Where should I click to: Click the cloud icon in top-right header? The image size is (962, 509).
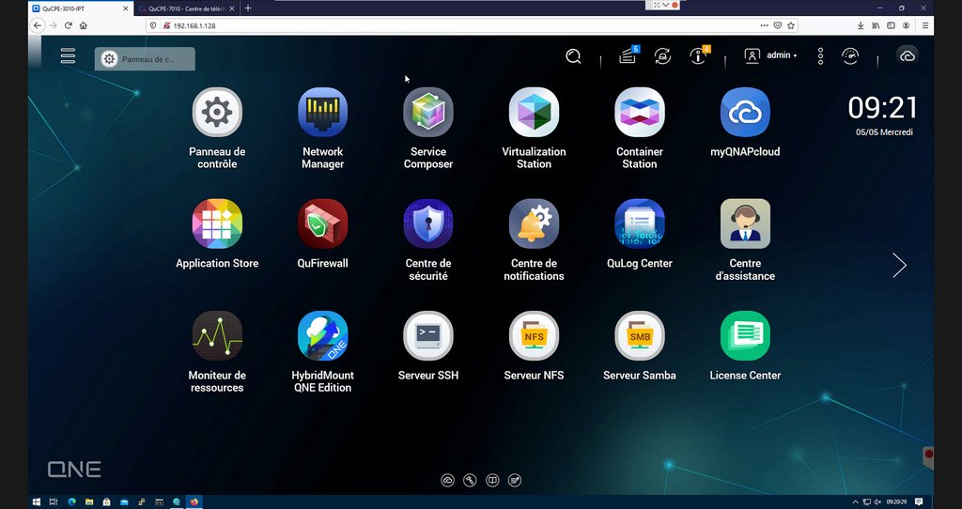907,56
